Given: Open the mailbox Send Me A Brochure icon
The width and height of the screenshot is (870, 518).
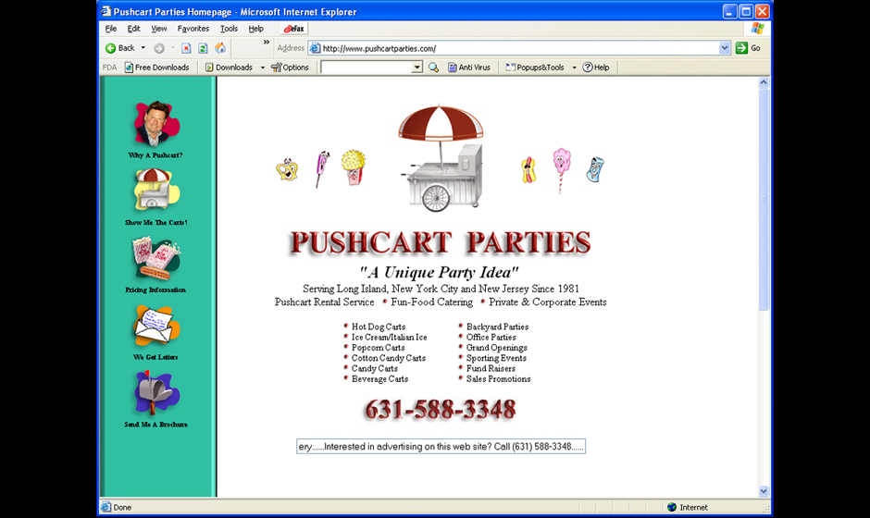Looking at the screenshot, I should pyautogui.click(x=155, y=394).
